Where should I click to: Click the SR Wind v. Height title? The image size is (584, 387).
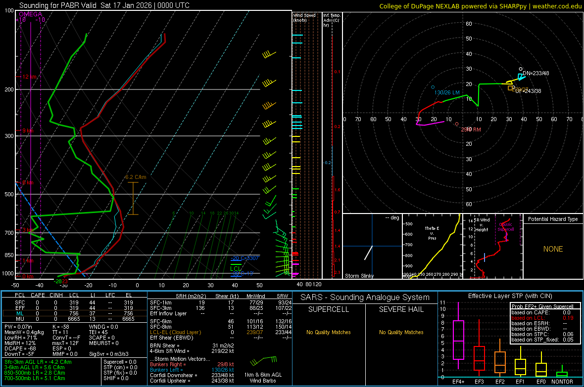pos(482,225)
